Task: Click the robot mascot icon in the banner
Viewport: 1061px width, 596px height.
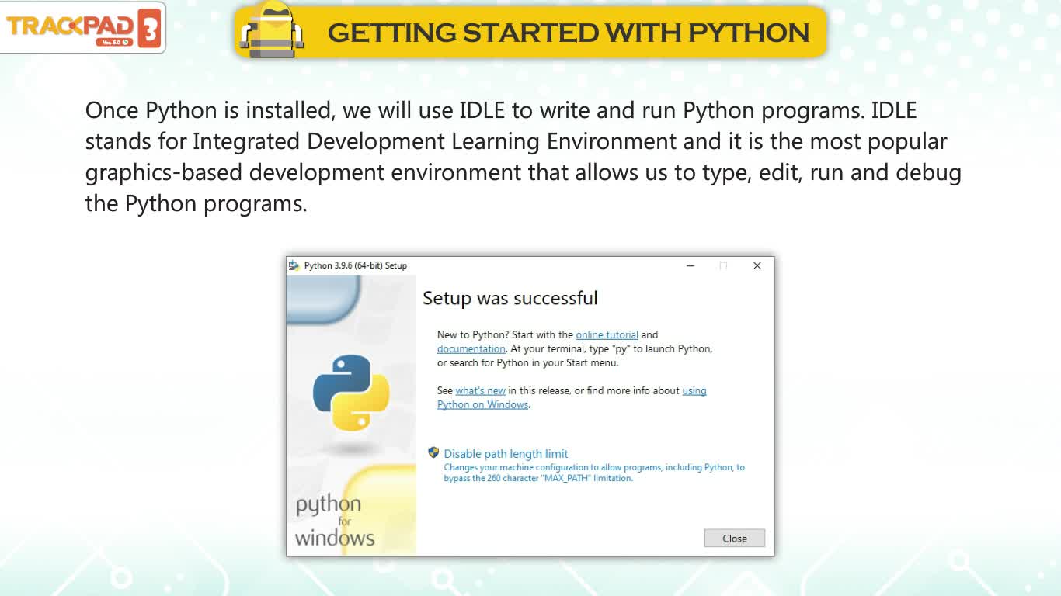Action: click(271, 31)
